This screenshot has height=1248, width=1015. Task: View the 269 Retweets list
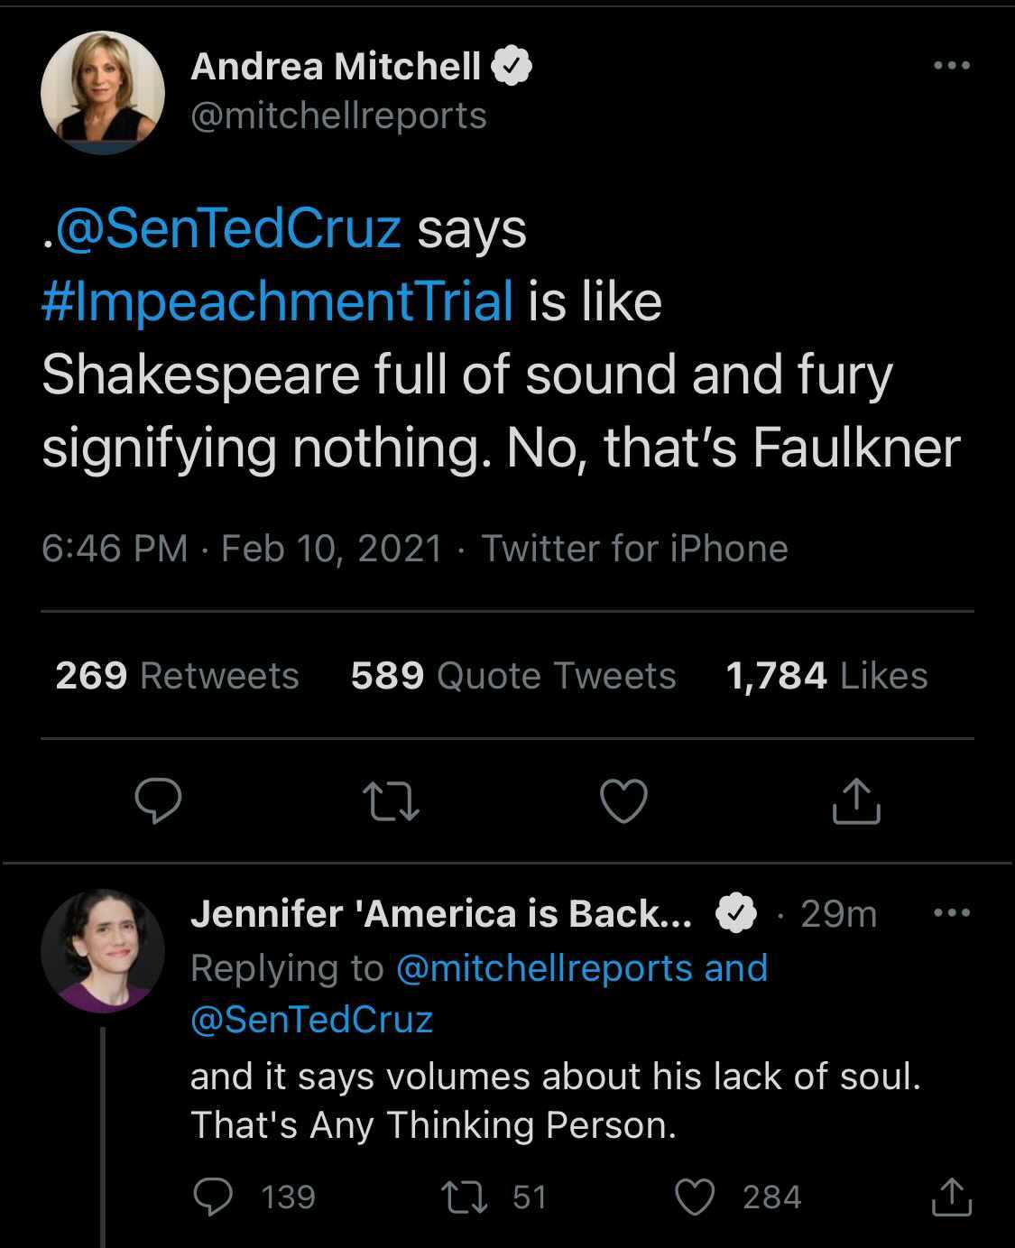(177, 676)
